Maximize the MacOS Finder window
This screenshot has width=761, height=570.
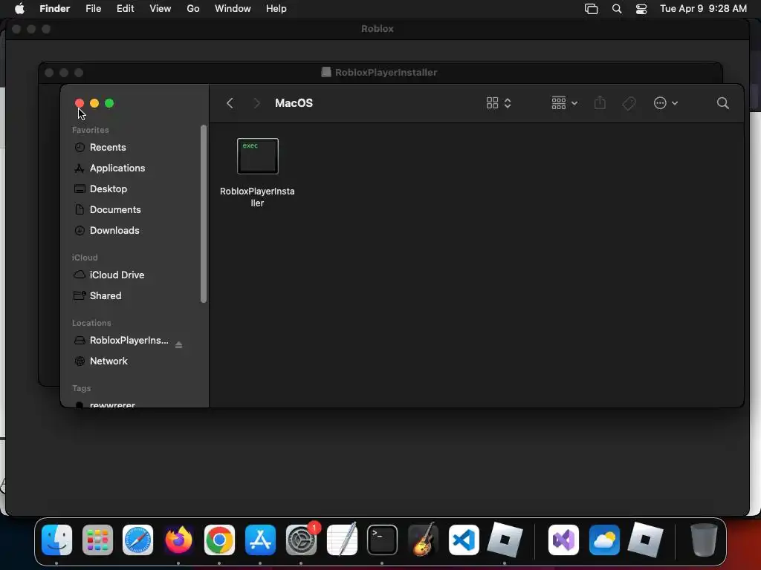pyautogui.click(x=109, y=103)
